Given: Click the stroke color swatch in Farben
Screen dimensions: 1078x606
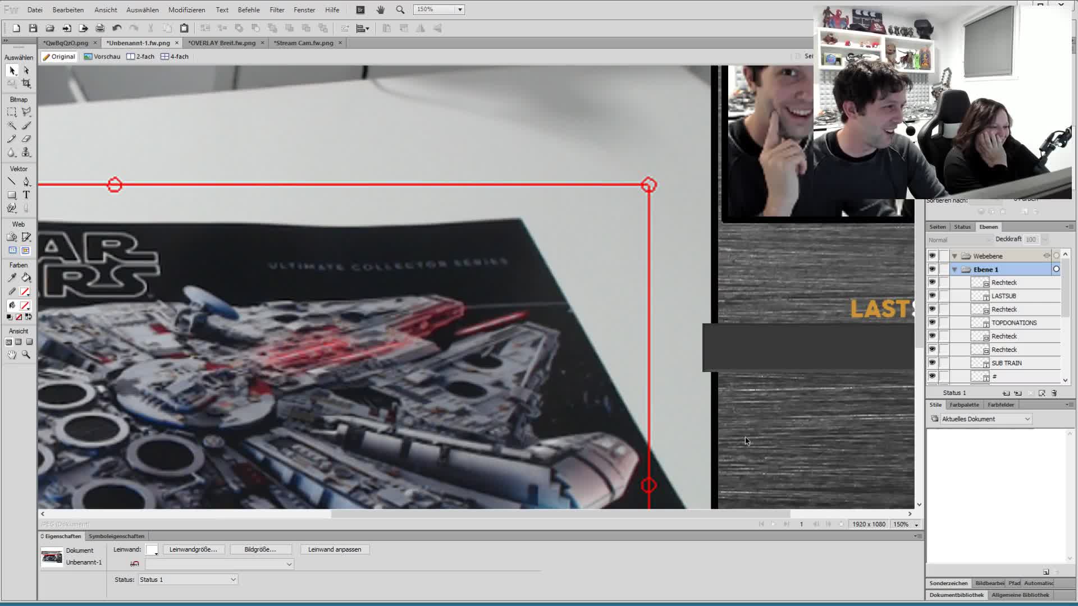Looking at the screenshot, I should [25, 292].
